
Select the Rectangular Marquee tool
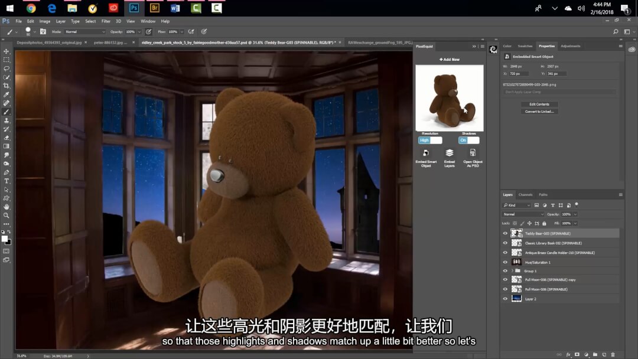pyautogui.click(x=6, y=60)
